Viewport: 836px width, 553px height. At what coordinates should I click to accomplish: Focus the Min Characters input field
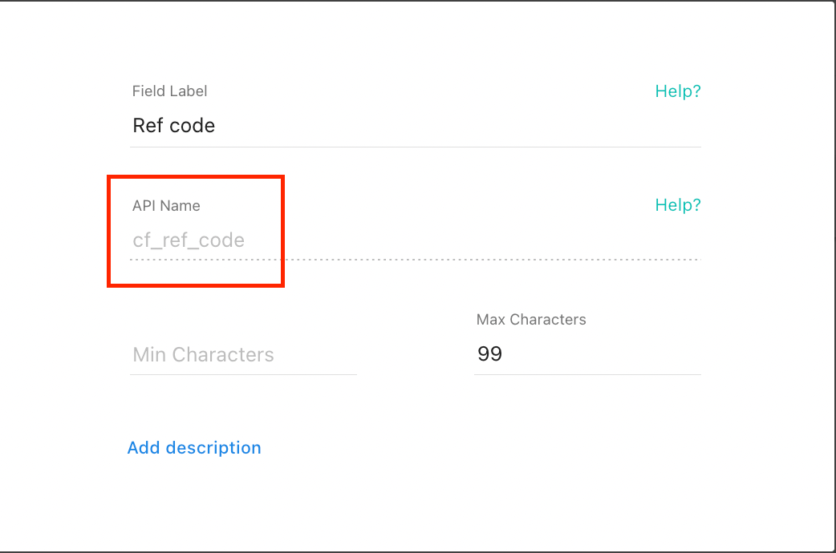point(244,354)
